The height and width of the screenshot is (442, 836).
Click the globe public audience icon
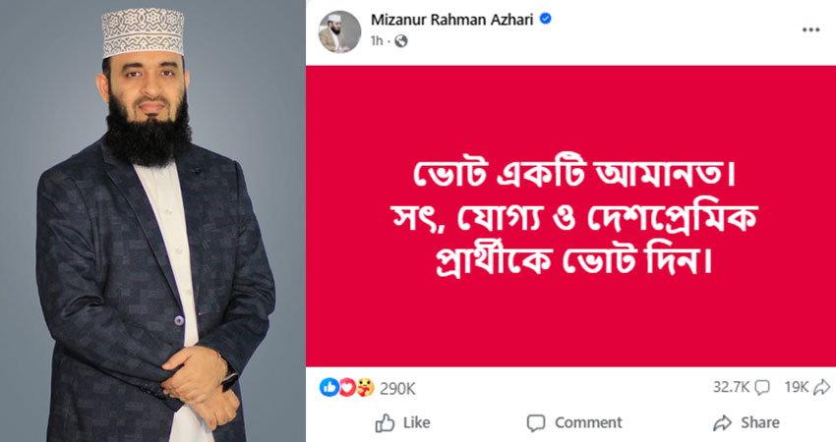[x=401, y=41]
